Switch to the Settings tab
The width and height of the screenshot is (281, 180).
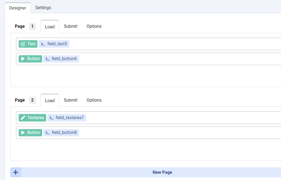pos(43,8)
